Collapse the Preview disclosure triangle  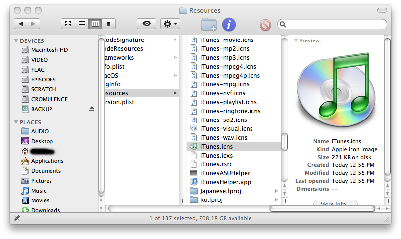coord(296,40)
